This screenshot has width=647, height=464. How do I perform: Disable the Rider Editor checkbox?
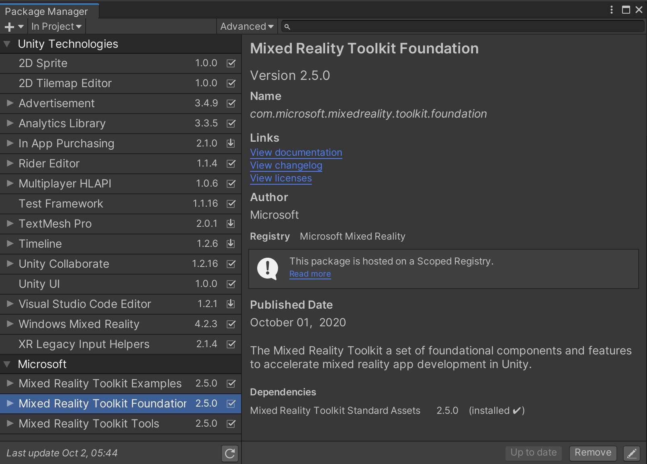pyautogui.click(x=231, y=163)
